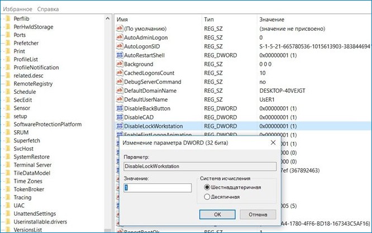Open the Избранное menu
Image resolution: width=372 pixels, height=233 pixels.
(x=17, y=9)
